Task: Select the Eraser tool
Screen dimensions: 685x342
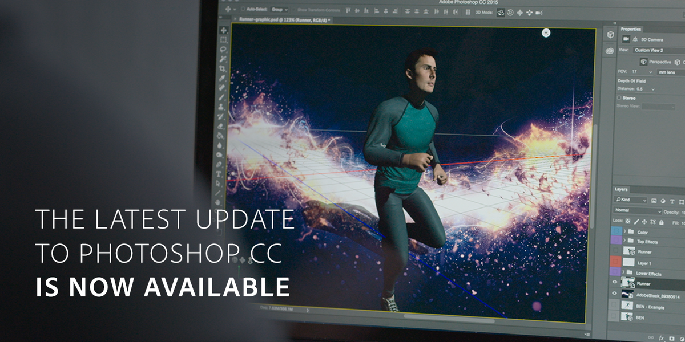Action: [x=220, y=126]
